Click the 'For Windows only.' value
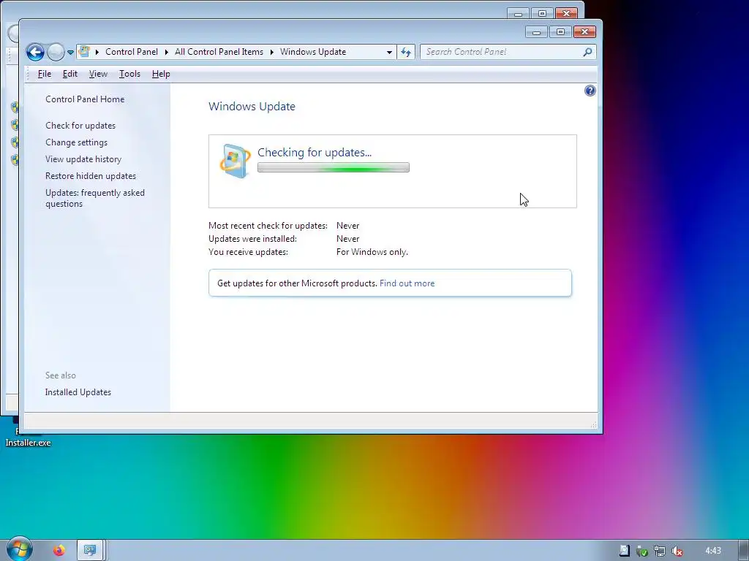The image size is (749, 561). coord(372,252)
